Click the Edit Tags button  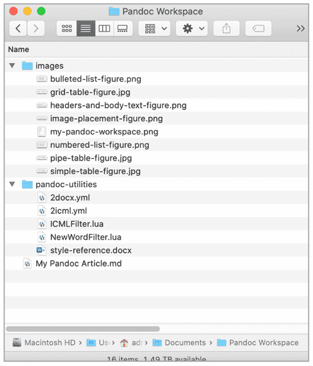pyautogui.click(x=259, y=29)
